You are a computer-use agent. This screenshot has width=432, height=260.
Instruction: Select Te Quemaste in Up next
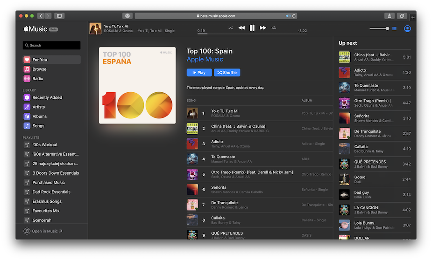[375, 88]
